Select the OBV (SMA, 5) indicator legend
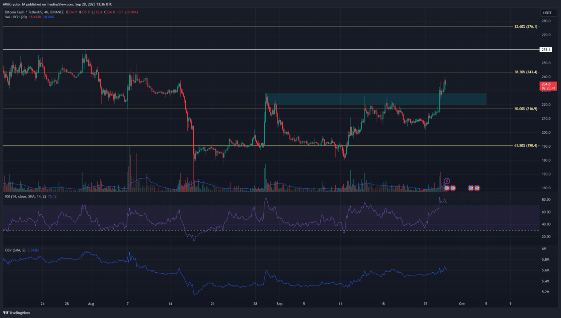Screen dimensions: 561x318 coord(15,250)
